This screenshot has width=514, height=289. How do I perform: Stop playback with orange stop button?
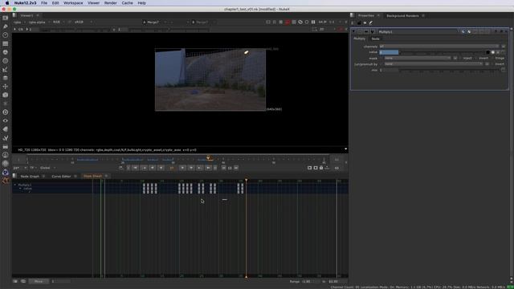pos(171,168)
